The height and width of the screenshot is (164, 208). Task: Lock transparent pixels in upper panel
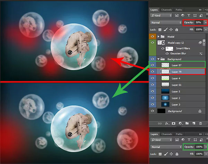click(x=160, y=29)
